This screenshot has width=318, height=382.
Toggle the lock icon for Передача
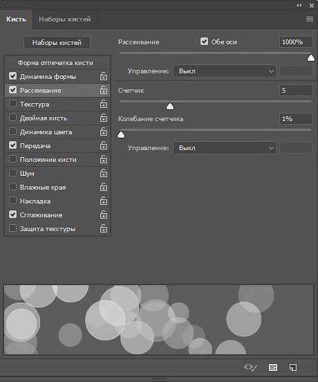(x=104, y=146)
